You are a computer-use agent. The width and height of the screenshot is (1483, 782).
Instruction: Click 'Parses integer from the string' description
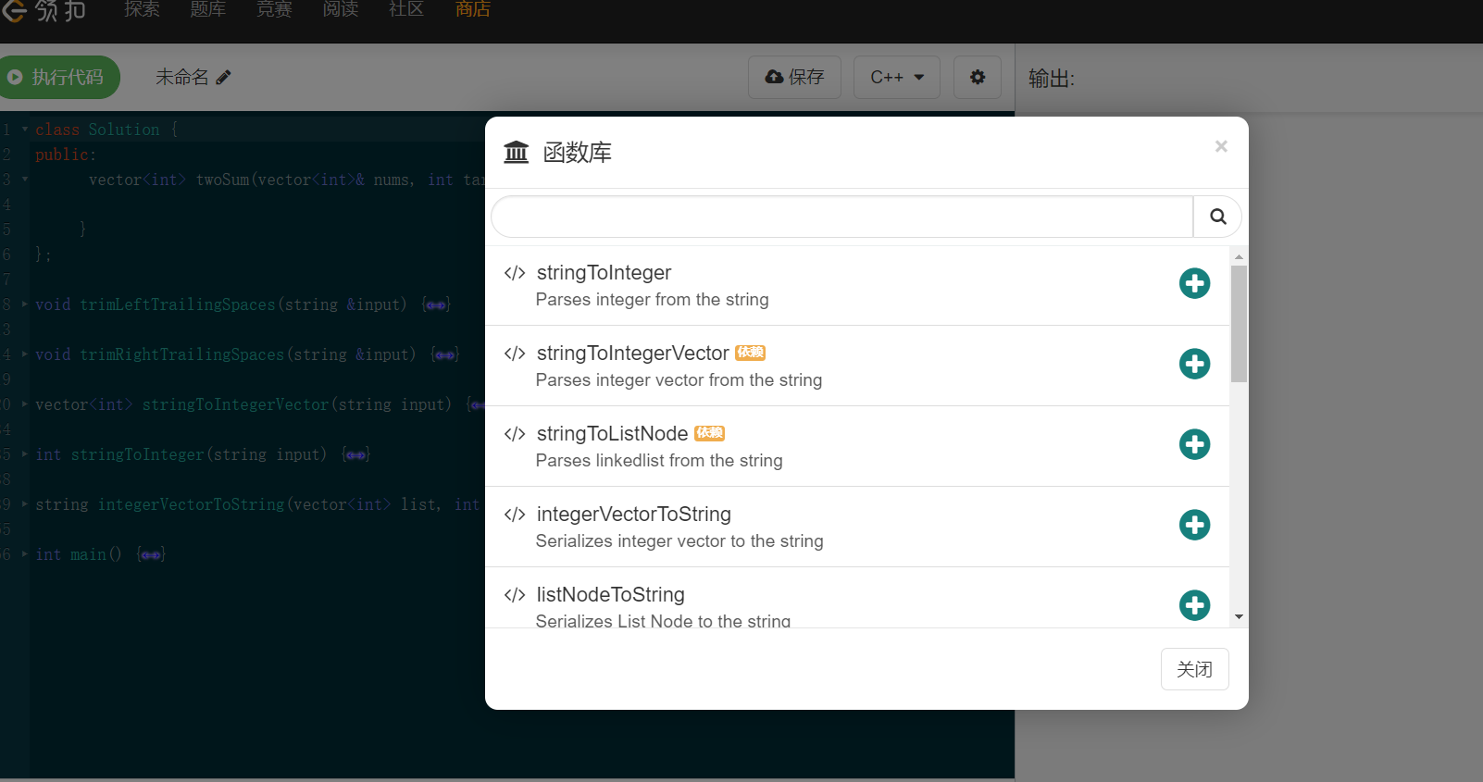(x=652, y=300)
